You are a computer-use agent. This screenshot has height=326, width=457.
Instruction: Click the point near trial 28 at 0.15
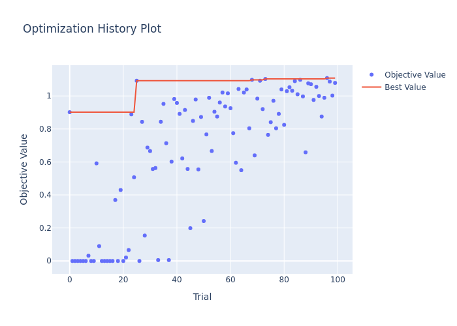[145, 235]
